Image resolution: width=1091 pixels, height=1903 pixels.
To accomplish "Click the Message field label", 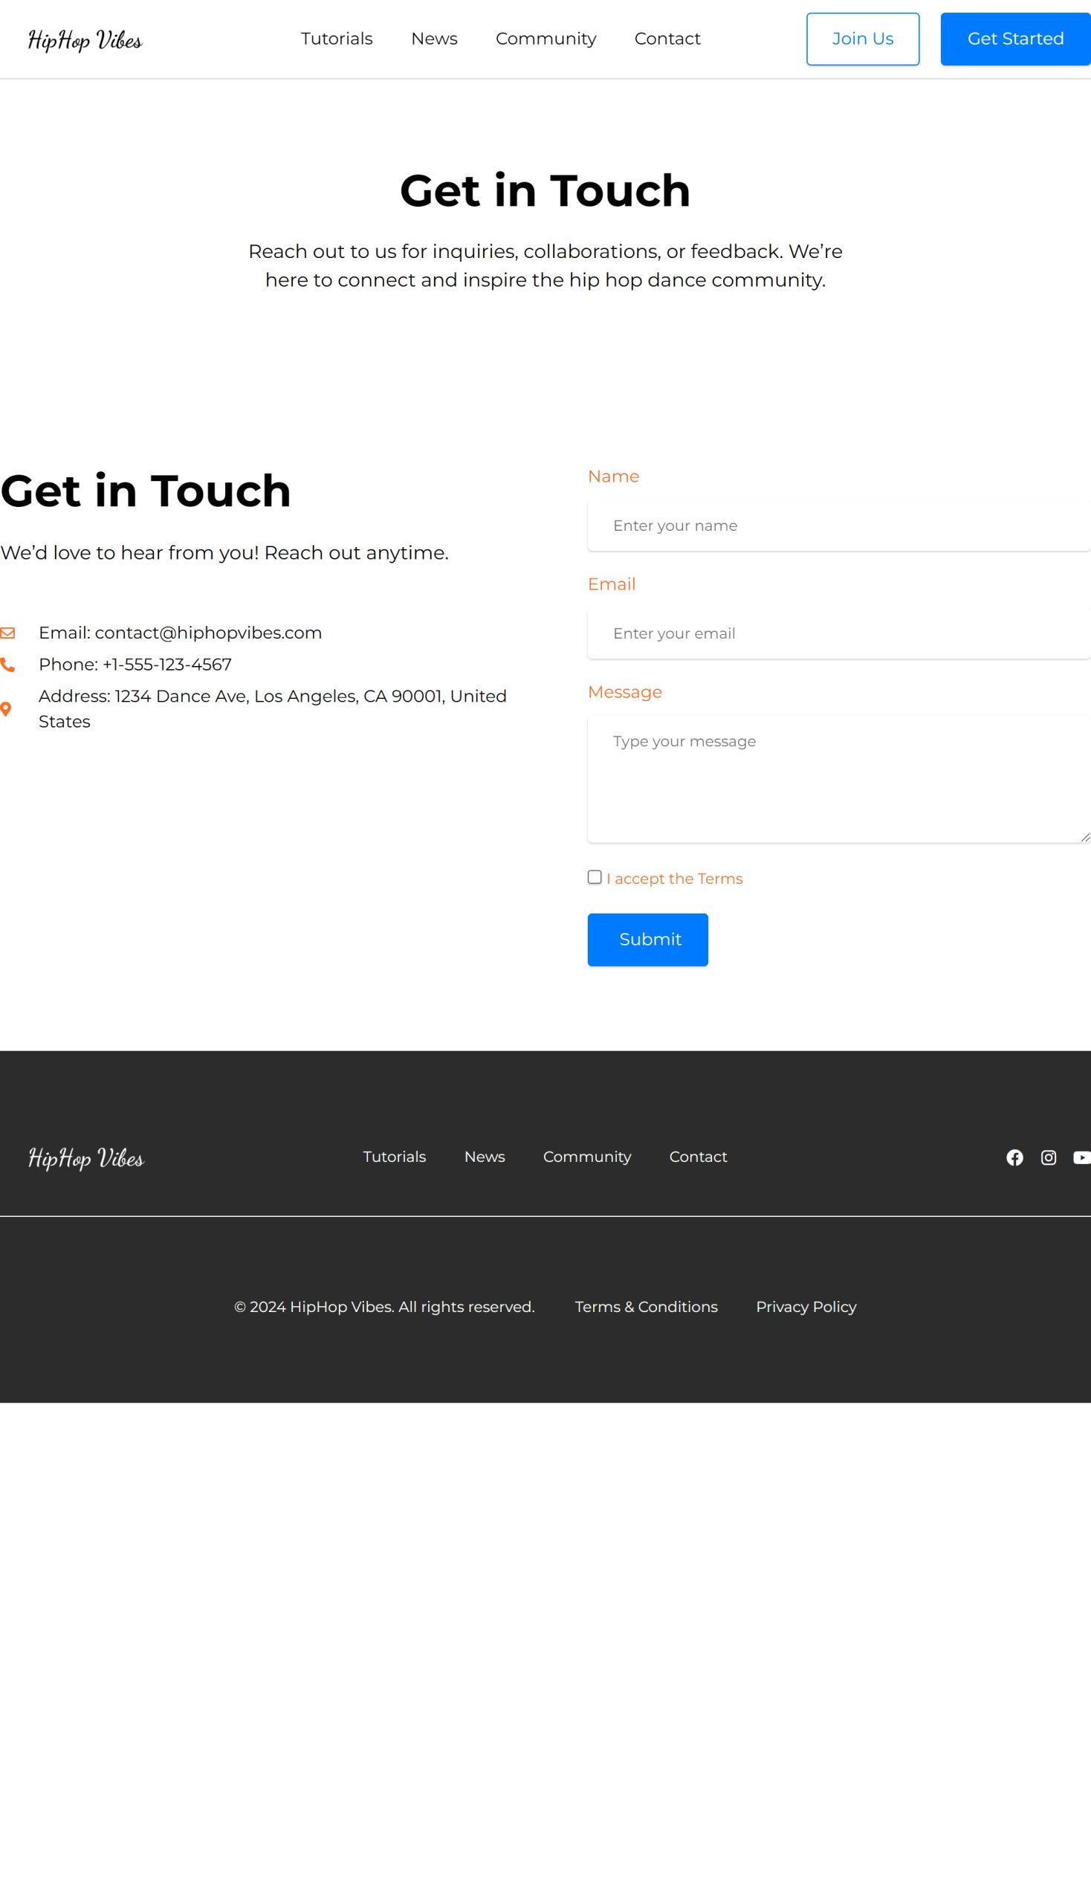I will [625, 692].
